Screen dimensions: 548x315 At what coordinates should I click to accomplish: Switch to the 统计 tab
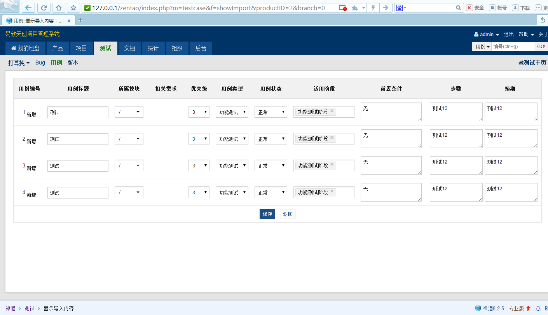(153, 48)
